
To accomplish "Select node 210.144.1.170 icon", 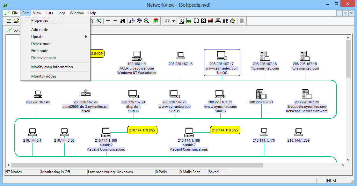I will pyautogui.click(x=264, y=132).
